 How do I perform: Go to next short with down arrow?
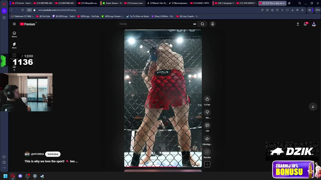313,107
